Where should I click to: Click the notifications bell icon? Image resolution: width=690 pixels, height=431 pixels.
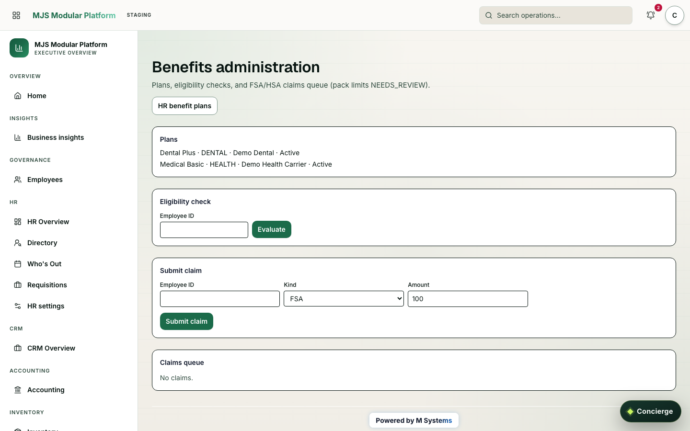pyautogui.click(x=651, y=15)
